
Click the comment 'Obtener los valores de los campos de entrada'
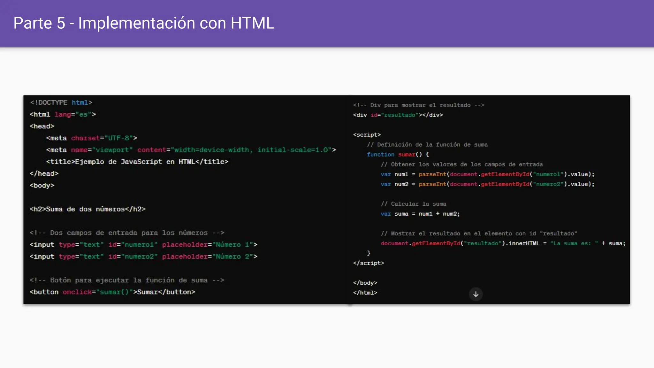coord(462,164)
